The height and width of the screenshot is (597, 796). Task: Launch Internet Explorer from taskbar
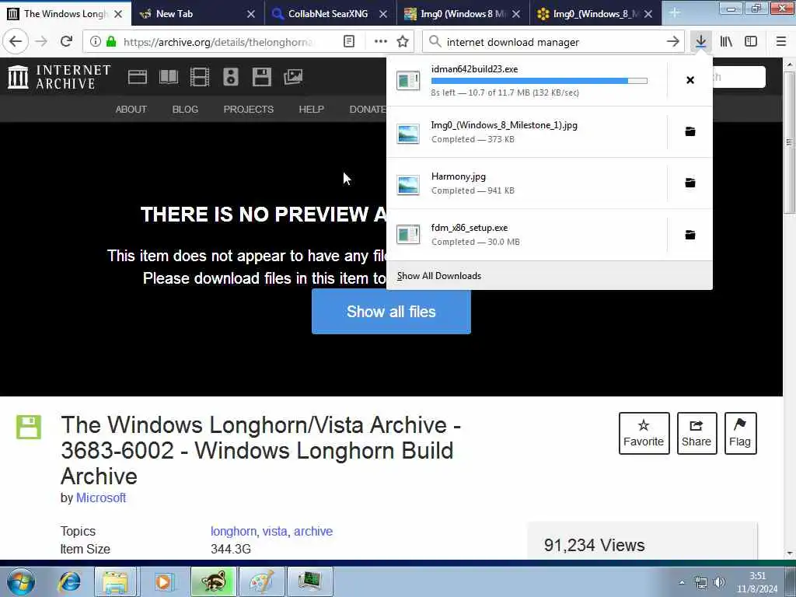pyautogui.click(x=69, y=581)
